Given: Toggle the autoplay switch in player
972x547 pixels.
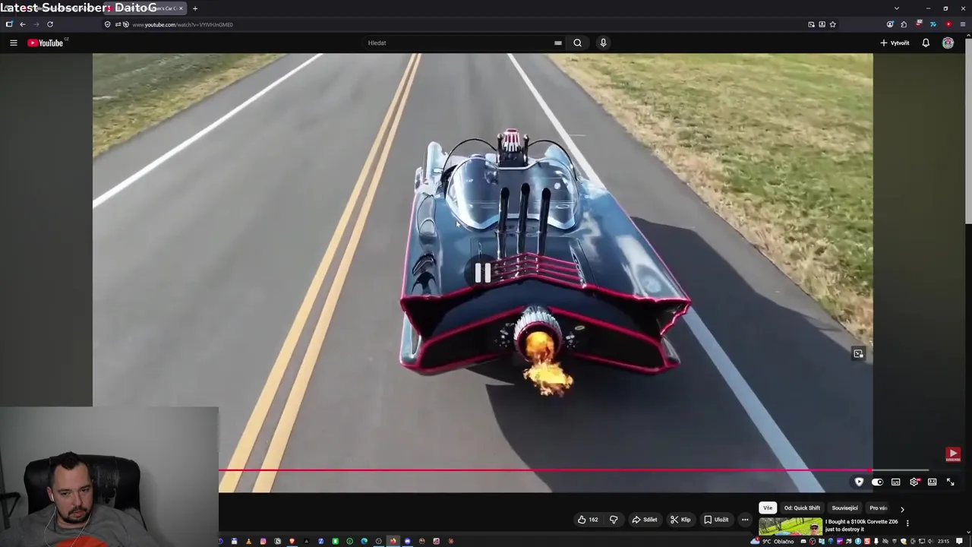Looking at the screenshot, I should click(x=877, y=482).
